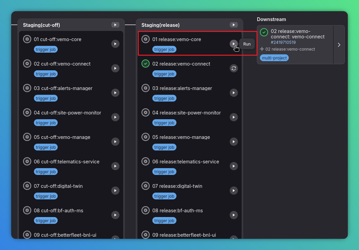Select the Staging(cut-off) stage title

42,25
